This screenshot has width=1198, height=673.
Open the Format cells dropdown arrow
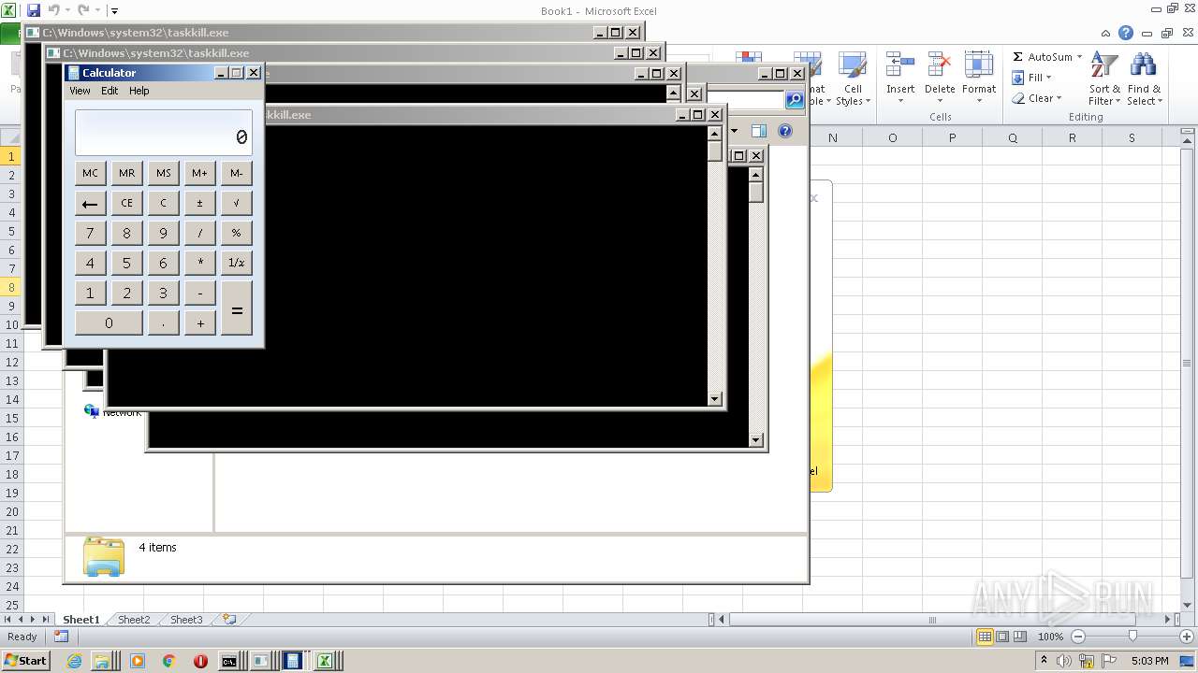(978, 101)
